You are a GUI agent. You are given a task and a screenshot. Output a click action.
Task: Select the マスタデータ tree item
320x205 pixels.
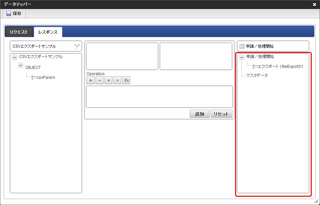tap(257, 76)
